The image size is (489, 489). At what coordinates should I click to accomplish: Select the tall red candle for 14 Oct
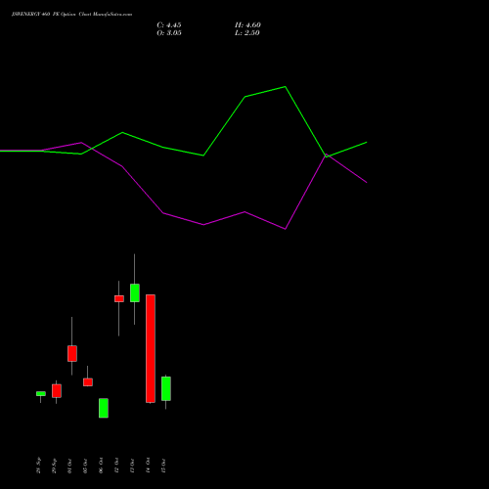coord(151,348)
